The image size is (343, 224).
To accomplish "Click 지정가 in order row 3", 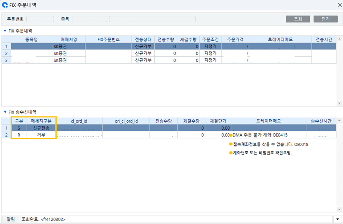I will point(210,60).
